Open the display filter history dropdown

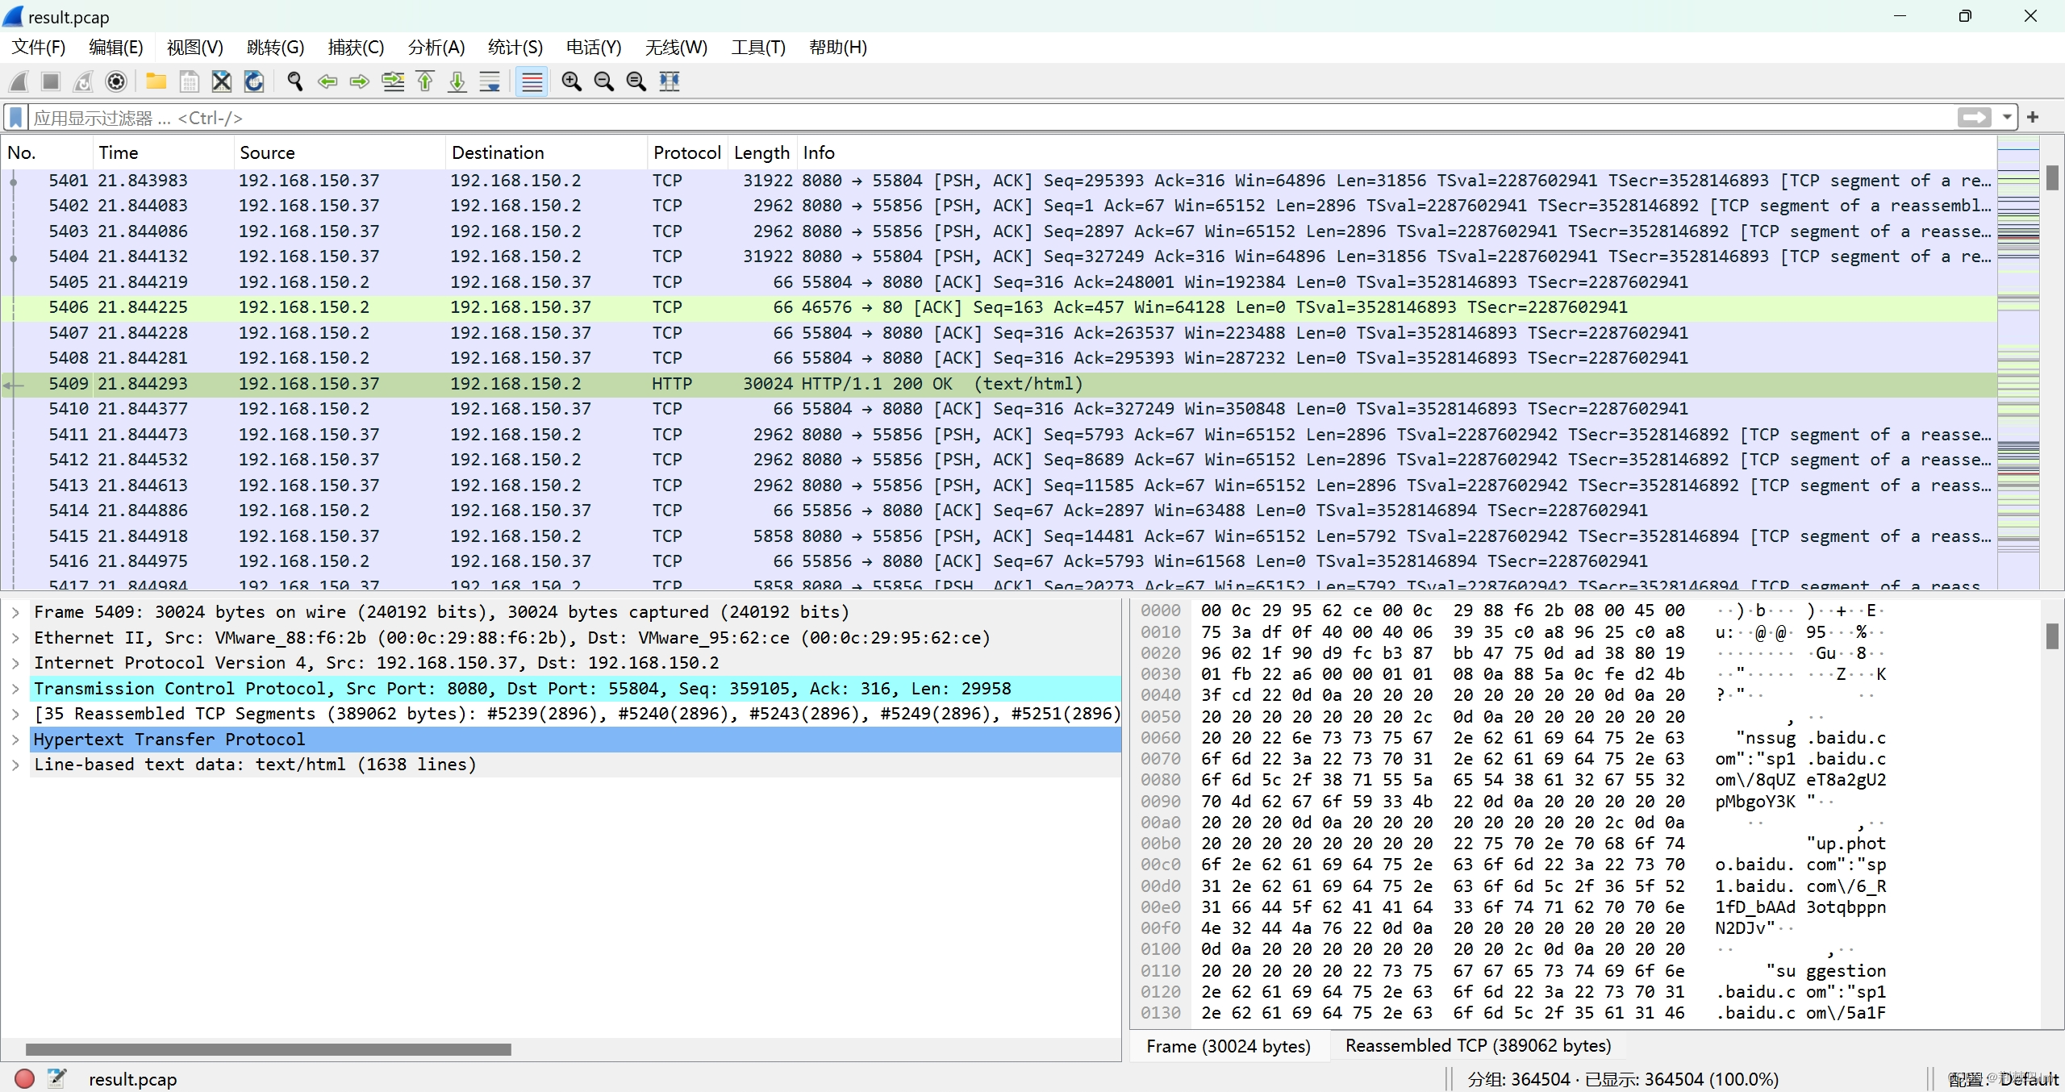click(x=2007, y=118)
